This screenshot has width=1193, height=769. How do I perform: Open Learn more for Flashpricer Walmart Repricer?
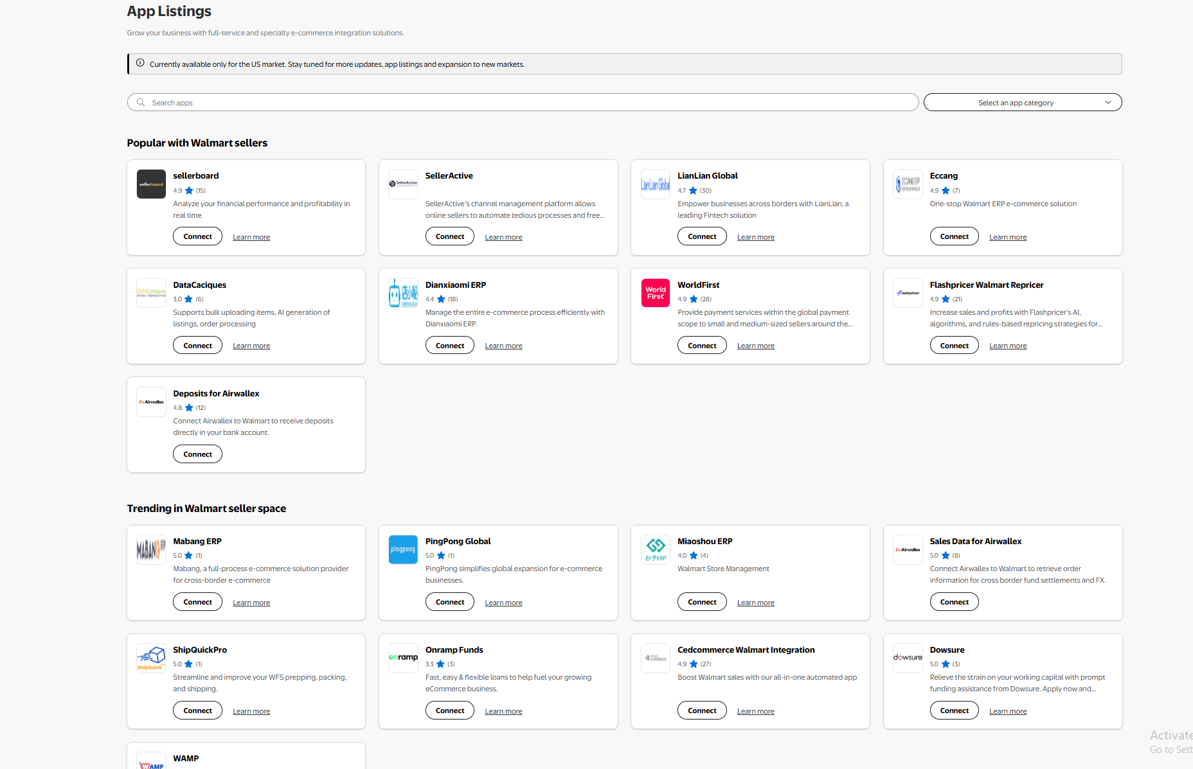pos(1008,346)
